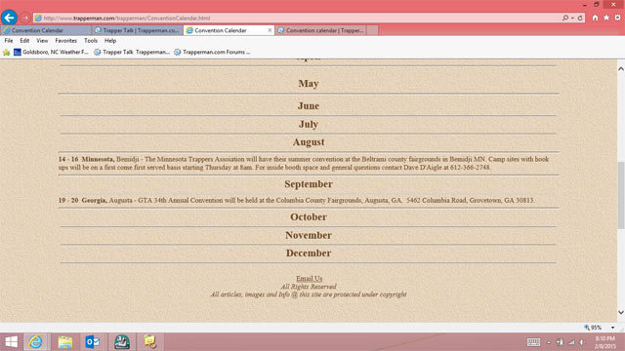Open Outlook from the taskbar
This screenshot has height=351, width=625.
click(93, 342)
